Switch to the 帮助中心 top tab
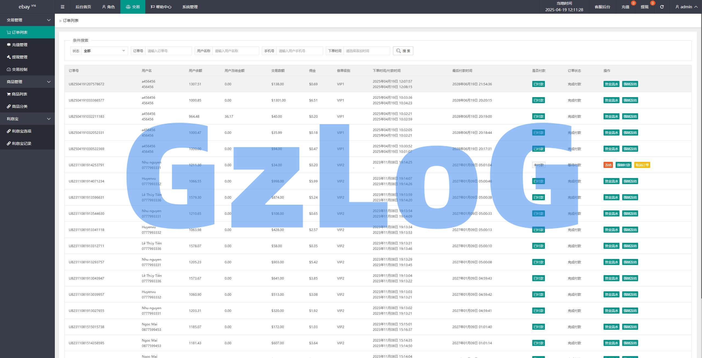 (161, 7)
